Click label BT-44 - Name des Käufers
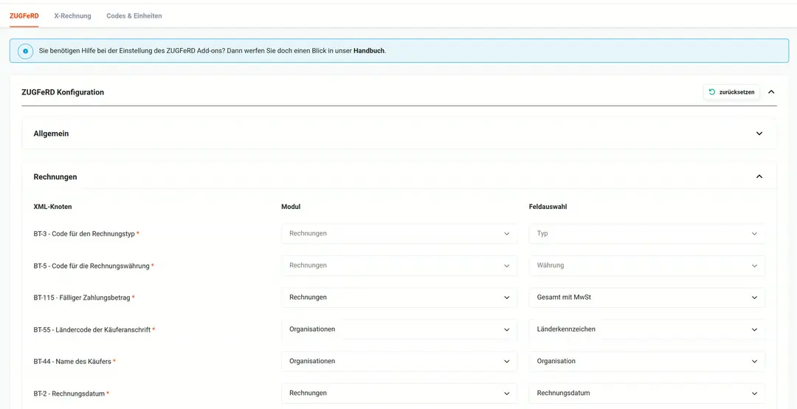This screenshot has width=797, height=409. click(x=75, y=361)
